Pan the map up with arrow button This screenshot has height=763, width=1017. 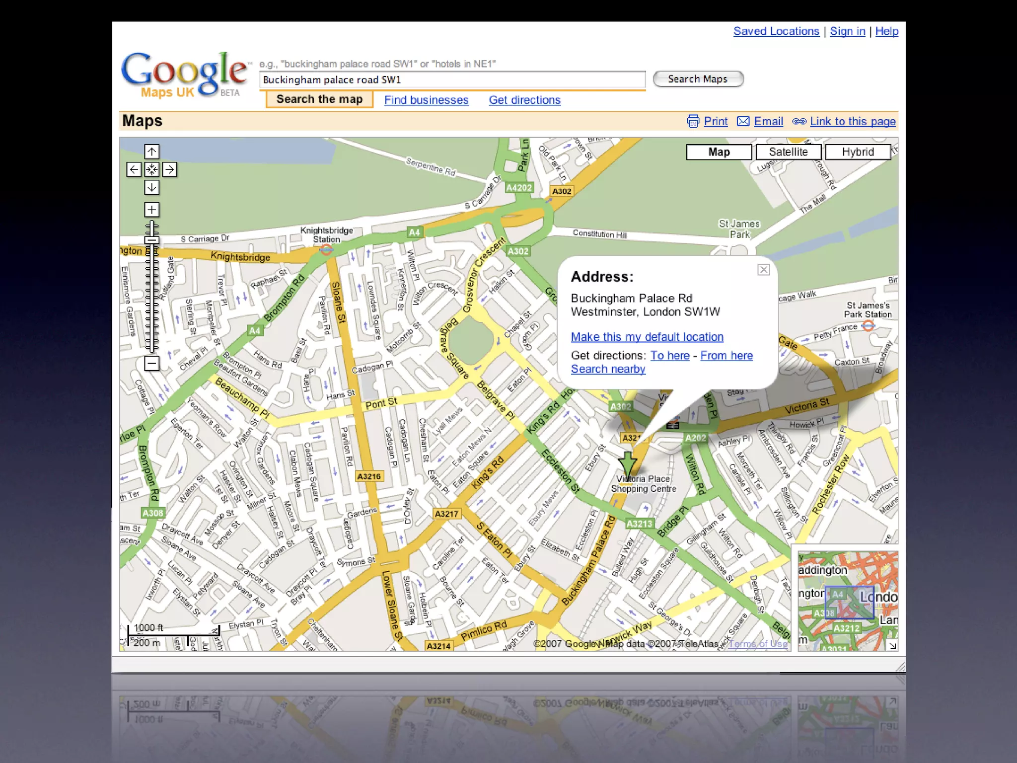click(x=151, y=152)
